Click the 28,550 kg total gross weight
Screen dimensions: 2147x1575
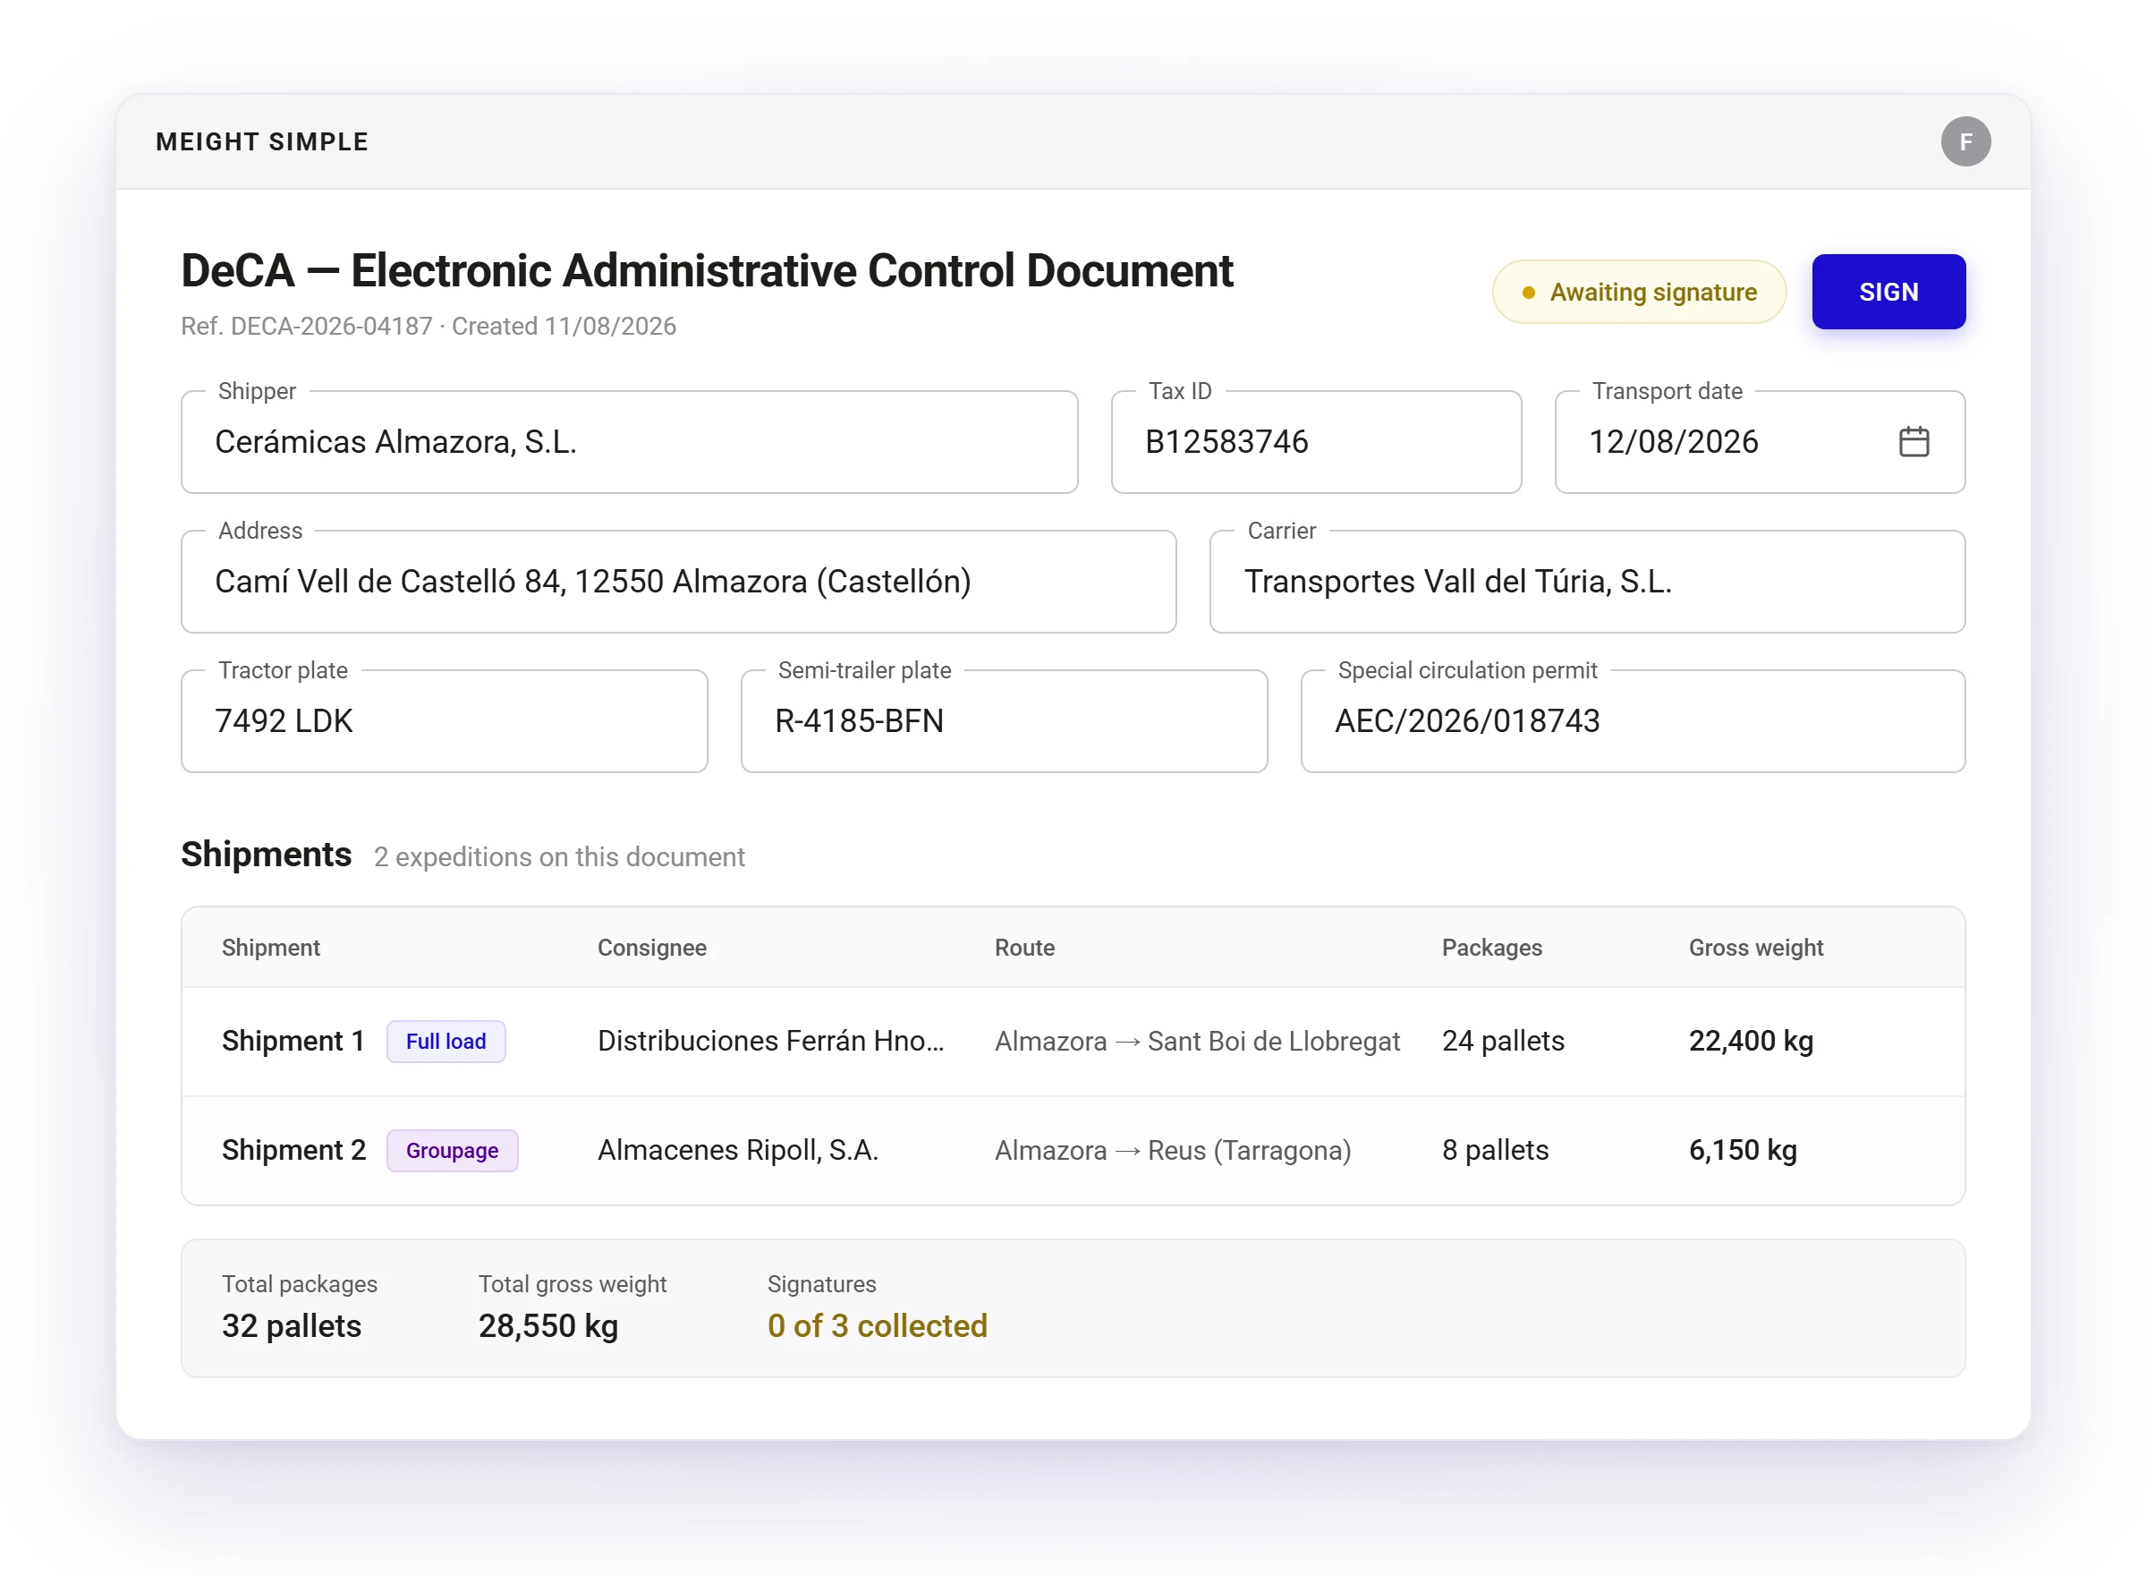pyautogui.click(x=548, y=1326)
